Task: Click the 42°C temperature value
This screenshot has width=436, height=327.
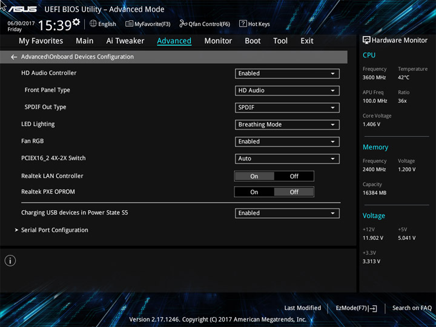Action: pos(403,78)
